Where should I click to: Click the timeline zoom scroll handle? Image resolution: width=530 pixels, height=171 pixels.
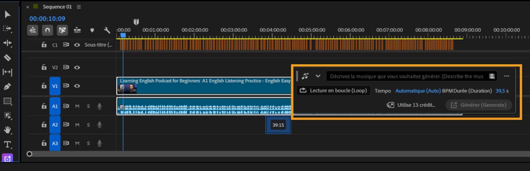point(29,154)
